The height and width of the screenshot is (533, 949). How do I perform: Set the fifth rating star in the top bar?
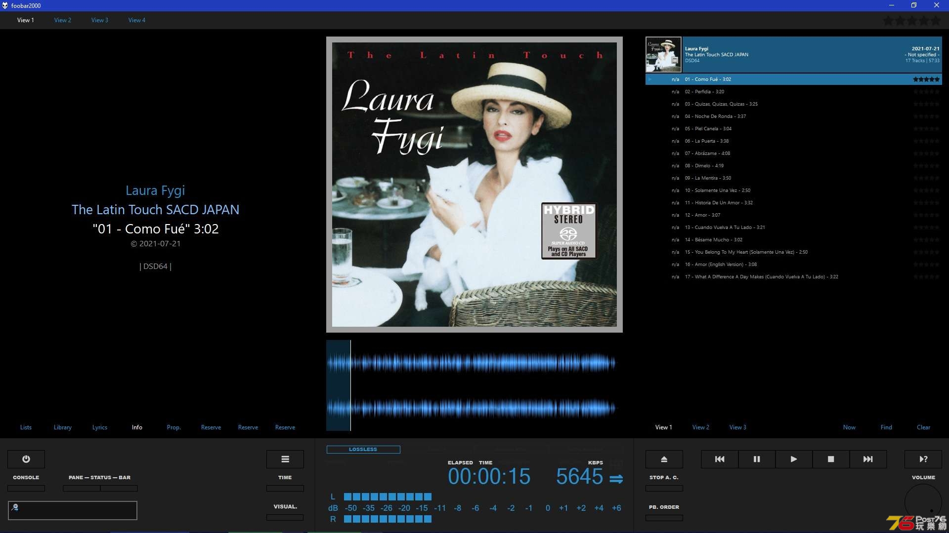(x=936, y=21)
